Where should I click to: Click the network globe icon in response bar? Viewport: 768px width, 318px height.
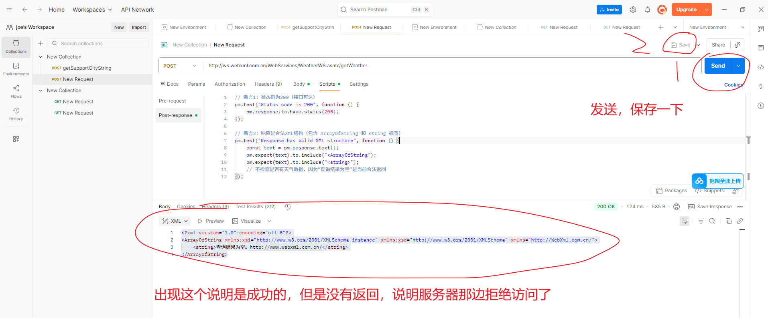(677, 207)
